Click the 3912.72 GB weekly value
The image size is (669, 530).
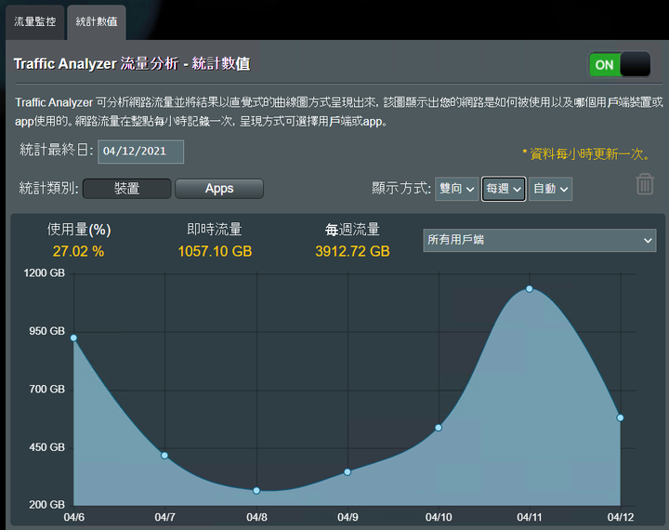[x=352, y=251]
